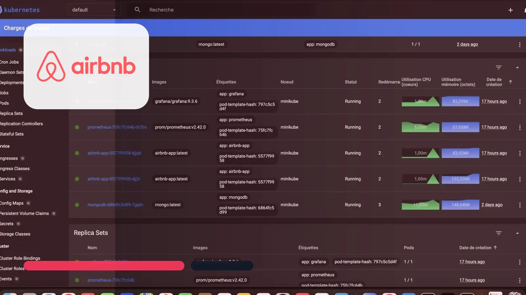Screen dimensions: 526x295
Task: Click the mongo:latest image in deployment row
Action: pos(211,44)
